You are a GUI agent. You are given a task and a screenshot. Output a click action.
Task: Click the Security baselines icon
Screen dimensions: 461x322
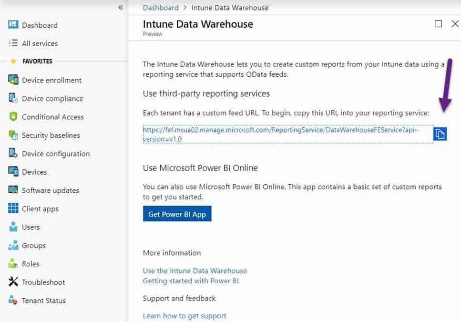[13, 135]
